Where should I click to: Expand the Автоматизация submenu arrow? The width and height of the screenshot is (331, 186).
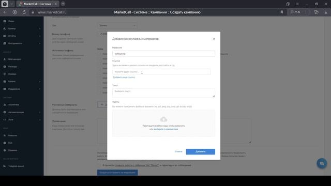point(40,112)
